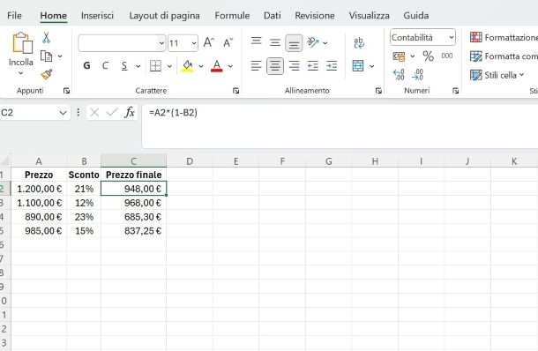This screenshot has width=538, height=351.
Task: Increase indent
Action: pyautogui.click(x=332, y=65)
